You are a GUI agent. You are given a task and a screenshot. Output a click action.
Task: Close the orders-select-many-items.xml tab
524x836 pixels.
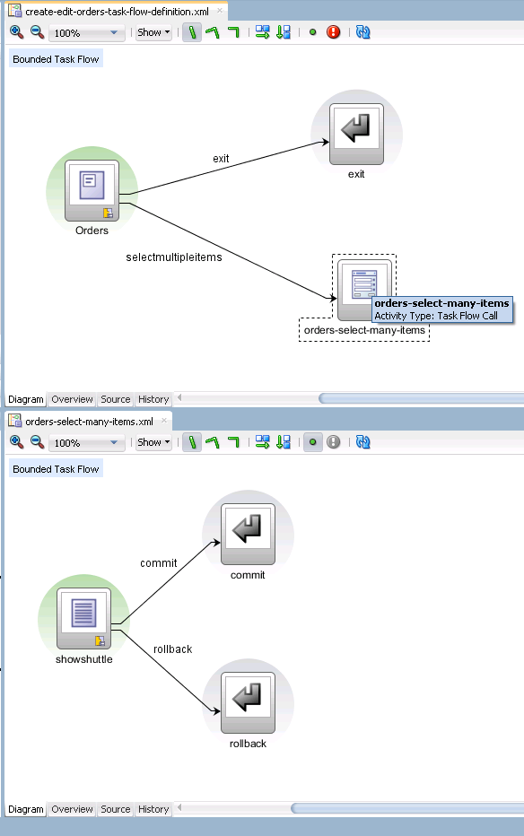coord(164,421)
